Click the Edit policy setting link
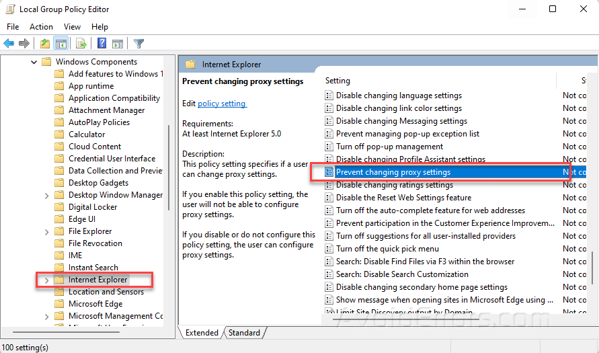The width and height of the screenshot is (599, 353). click(222, 104)
